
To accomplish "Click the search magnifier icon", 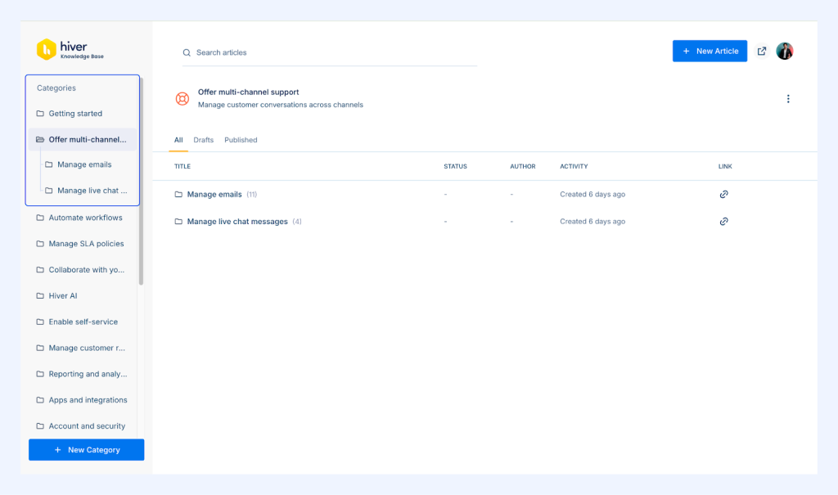I will click(x=186, y=52).
